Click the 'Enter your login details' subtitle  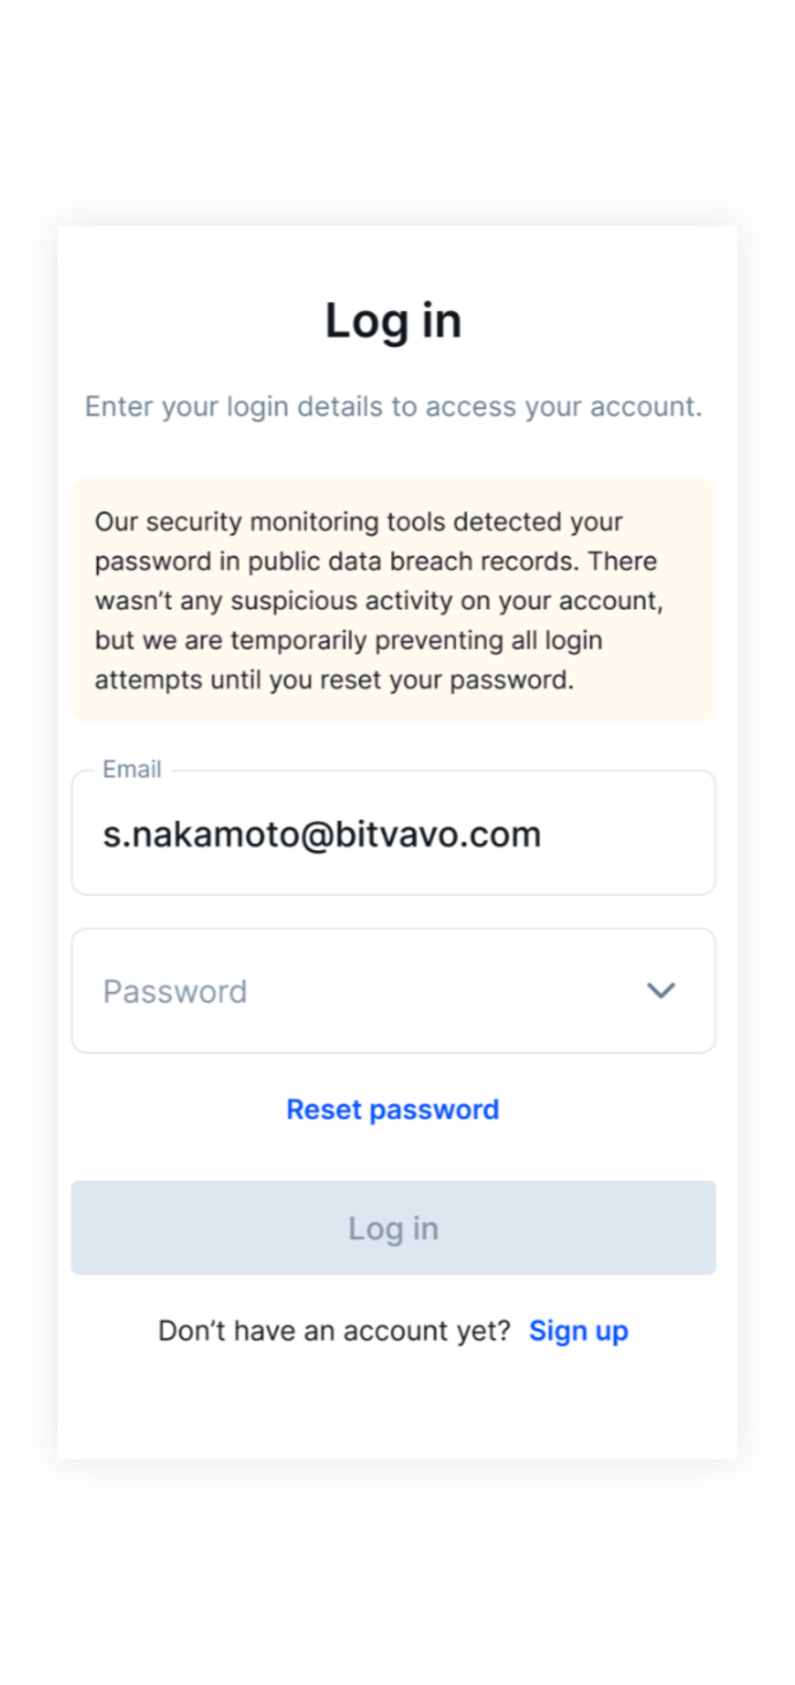(x=393, y=407)
